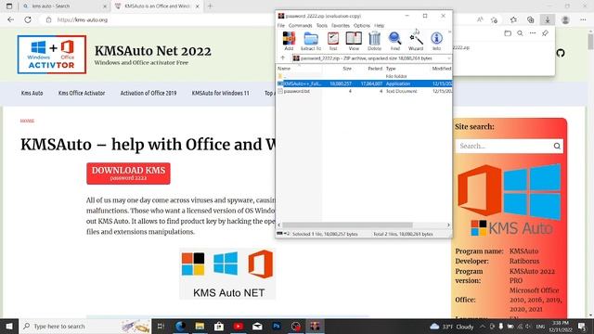Image resolution: width=594 pixels, height=334 pixels.
Task: Click the WinRAR horizontal scrollbar thumb
Action: 347,225
